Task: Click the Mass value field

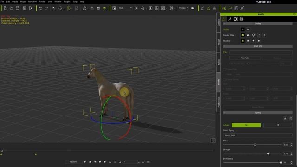Action: click(x=287, y=145)
